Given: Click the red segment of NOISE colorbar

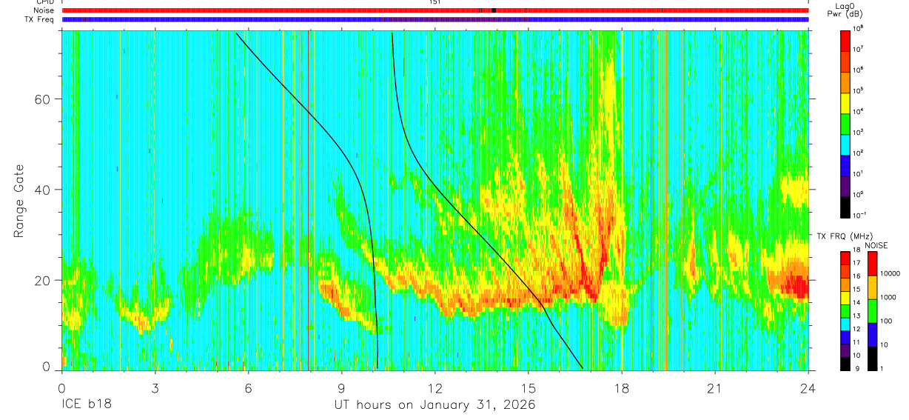Looking at the screenshot, I should click(872, 263).
